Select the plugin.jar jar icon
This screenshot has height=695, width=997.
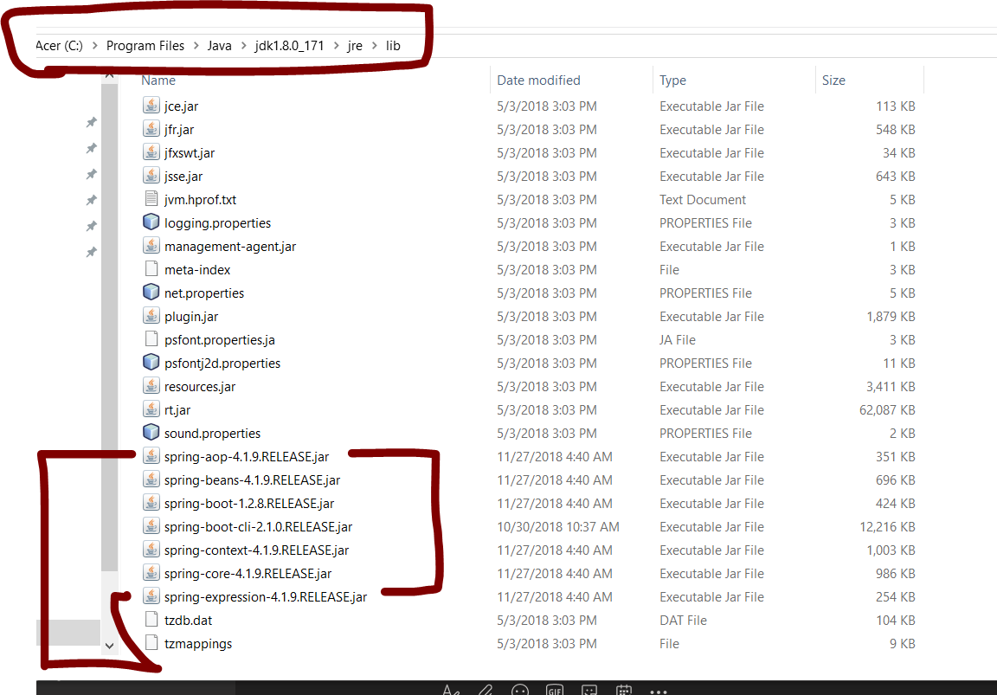[151, 316]
